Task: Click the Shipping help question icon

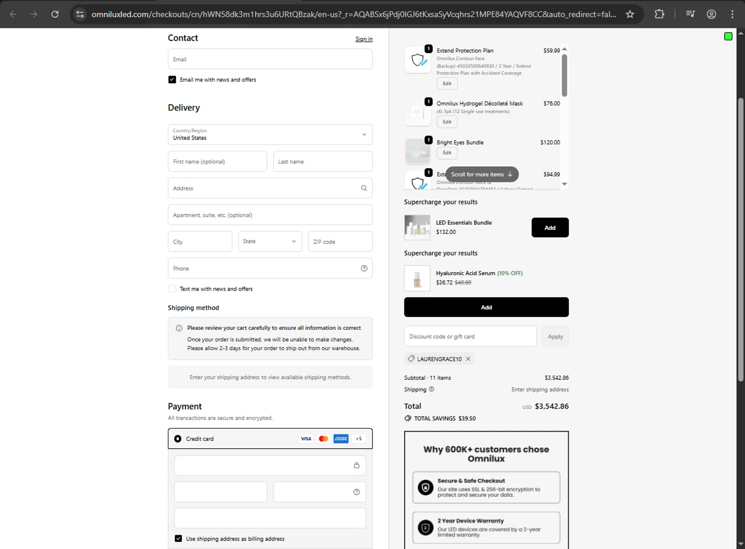Action: pos(432,389)
